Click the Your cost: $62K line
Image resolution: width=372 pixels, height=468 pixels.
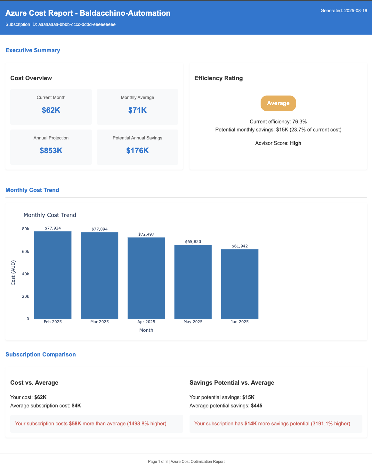[28, 397]
